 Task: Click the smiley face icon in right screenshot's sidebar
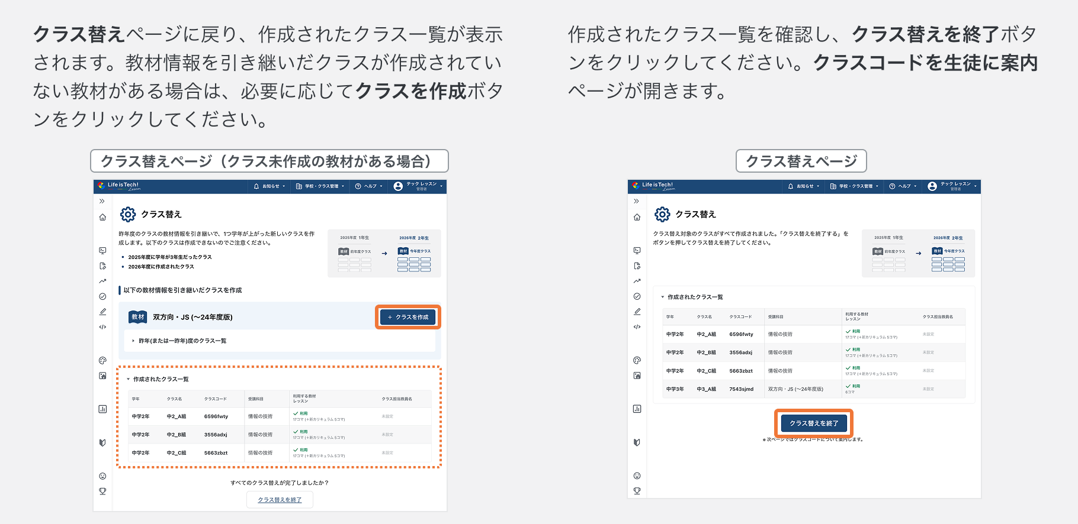[637, 476]
